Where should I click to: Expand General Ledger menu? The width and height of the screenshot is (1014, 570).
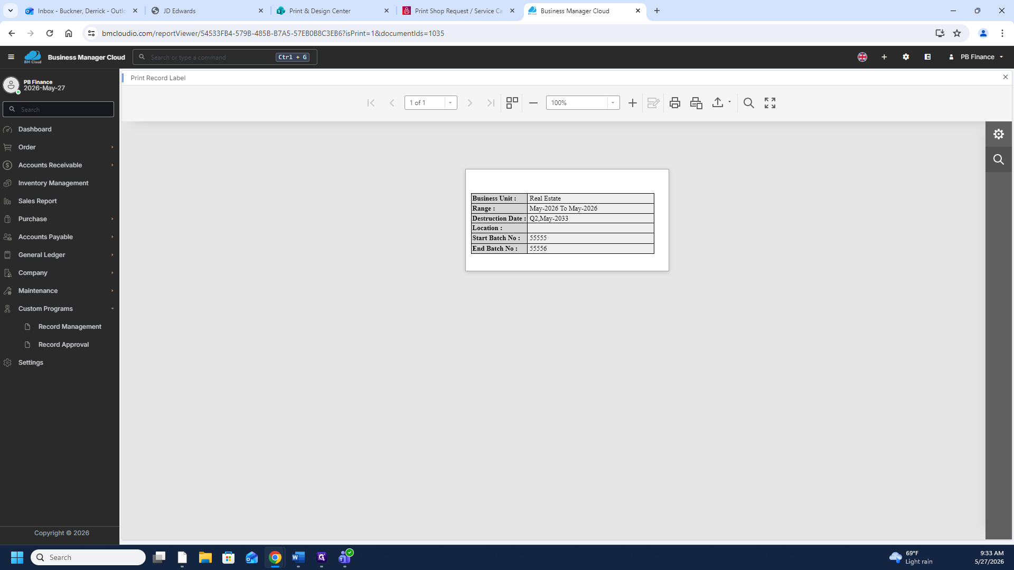pos(59,255)
